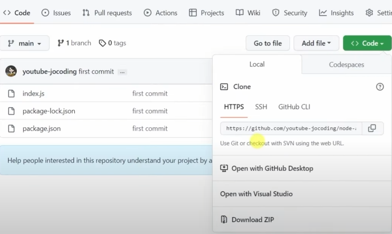Switch to Projects tab
The width and height of the screenshot is (392, 234).
pos(207,13)
